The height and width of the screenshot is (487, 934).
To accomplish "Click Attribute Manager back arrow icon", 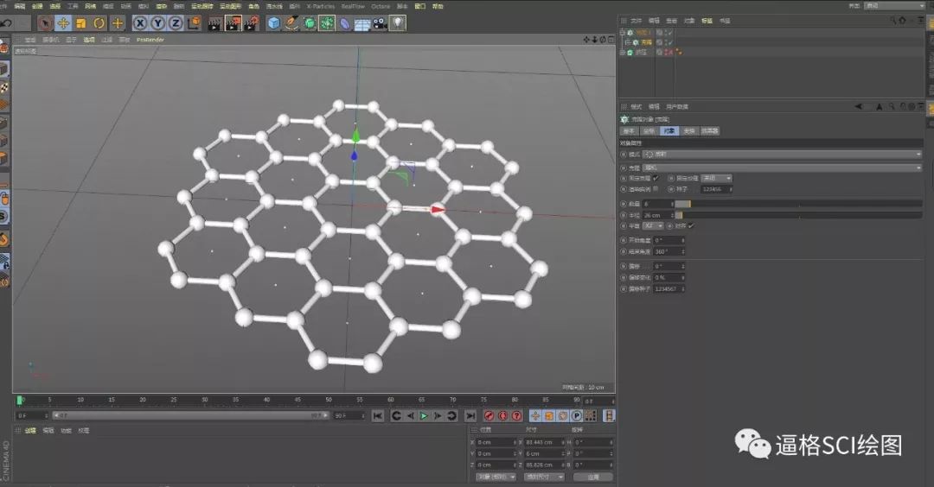I will click(859, 106).
